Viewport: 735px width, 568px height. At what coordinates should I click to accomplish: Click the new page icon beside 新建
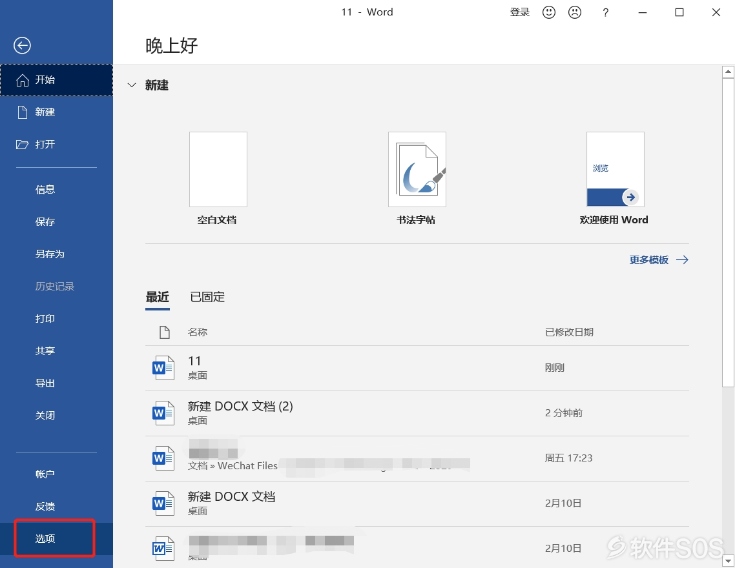tap(23, 112)
